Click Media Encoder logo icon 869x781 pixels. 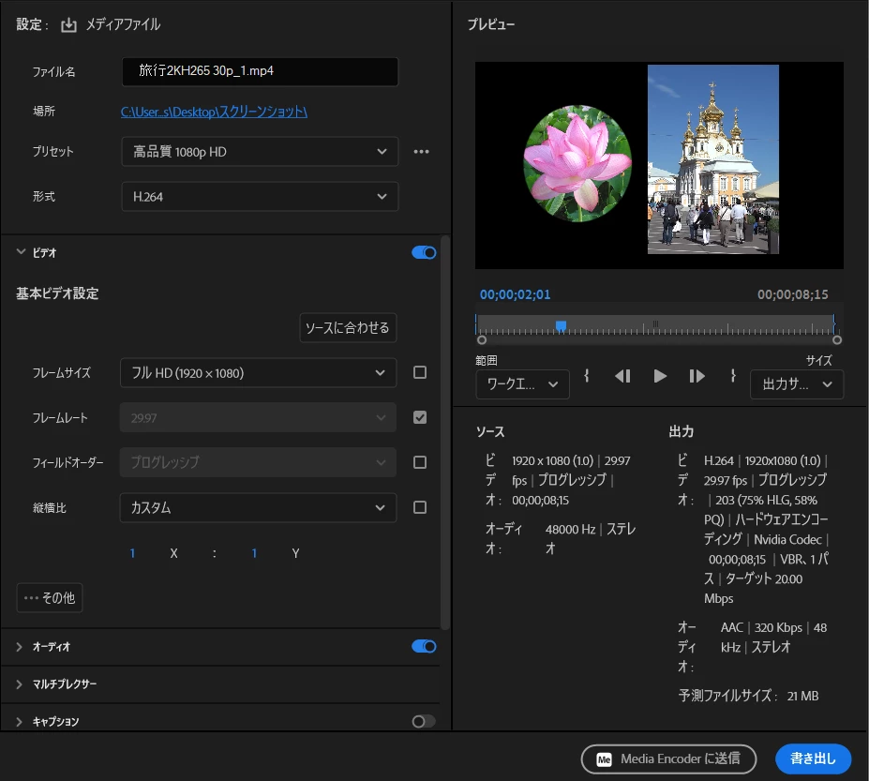coord(604,758)
